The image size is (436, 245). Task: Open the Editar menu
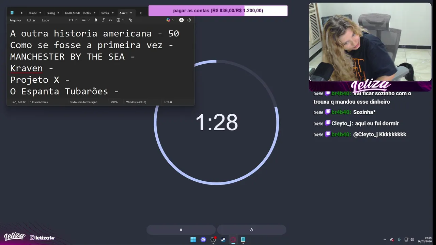(x=31, y=20)
